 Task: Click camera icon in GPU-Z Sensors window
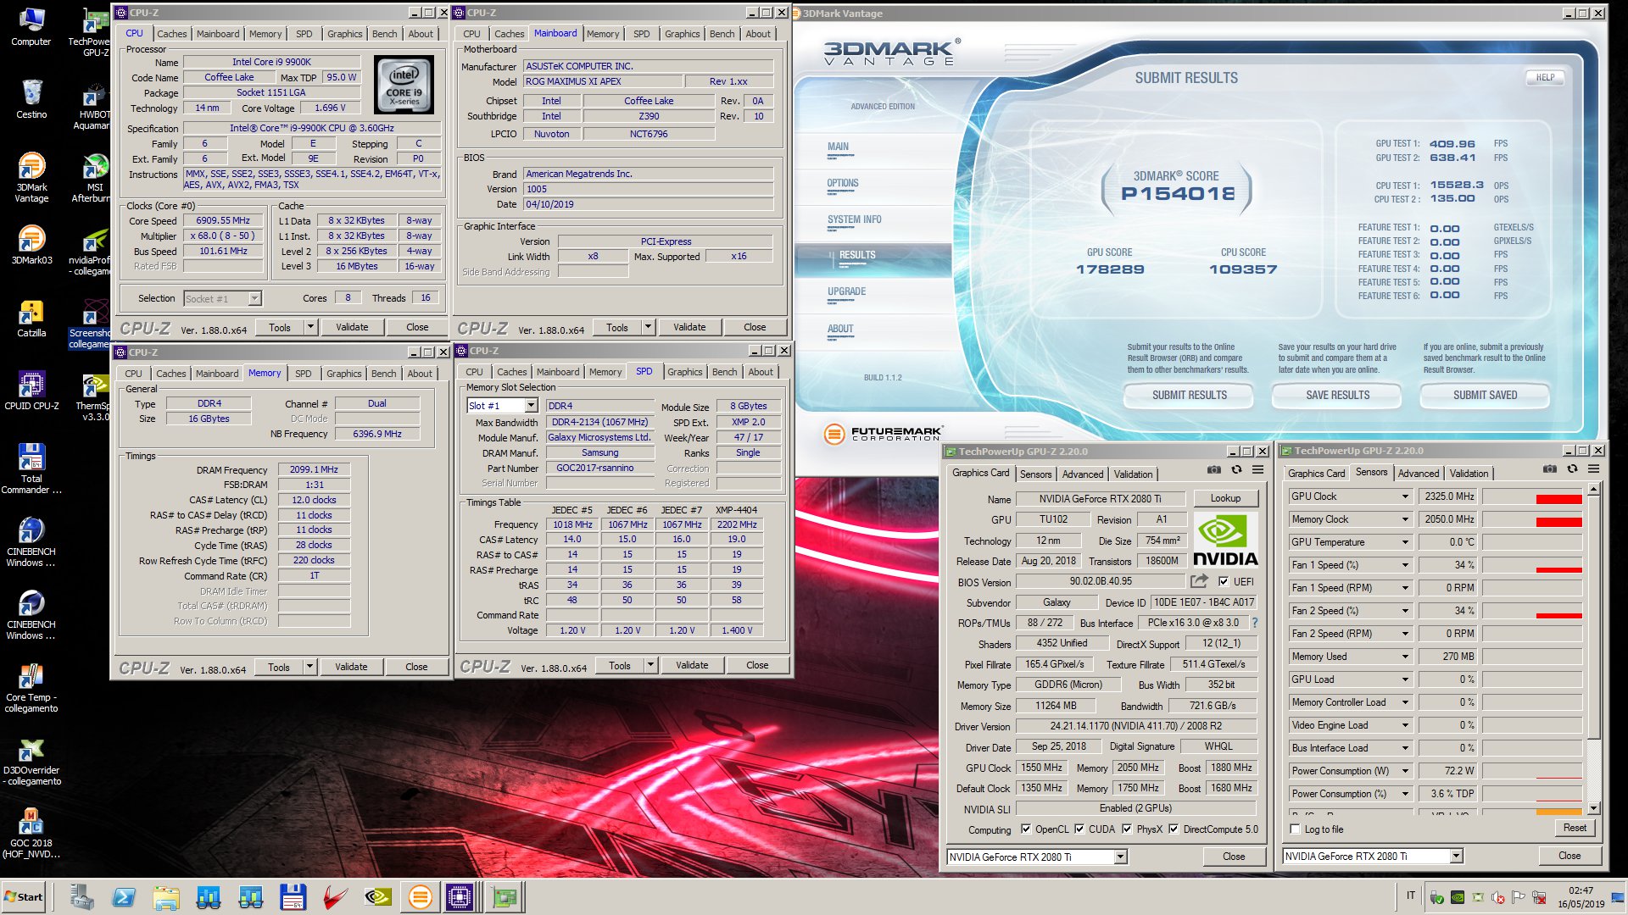click(1550, 469)
